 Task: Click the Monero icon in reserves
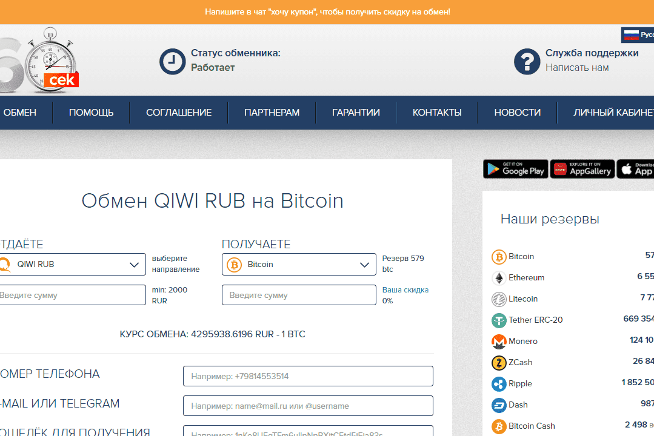tap(498, 342)
